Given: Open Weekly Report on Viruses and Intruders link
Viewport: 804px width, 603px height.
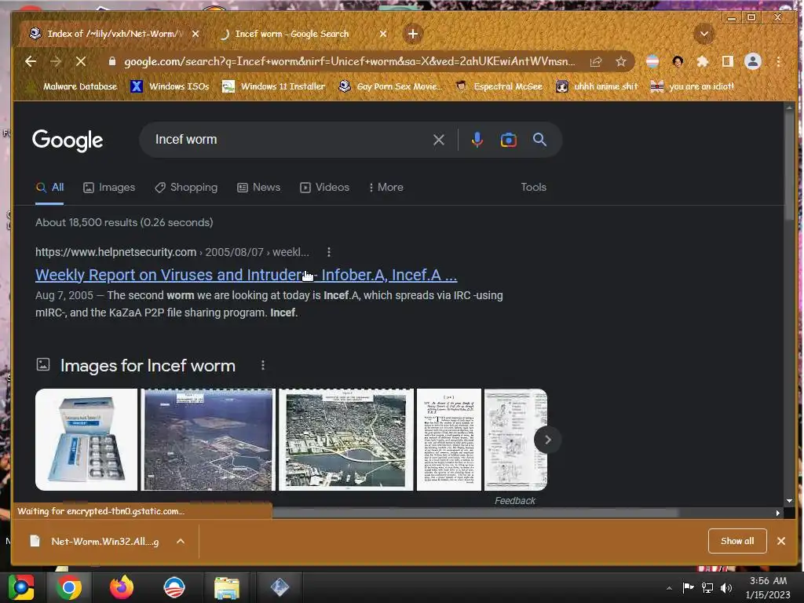Looking at the screenshot, I should pos(246,275).
